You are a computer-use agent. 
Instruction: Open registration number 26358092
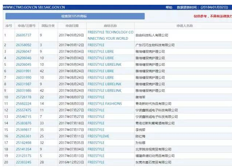[x=23, y=45]
